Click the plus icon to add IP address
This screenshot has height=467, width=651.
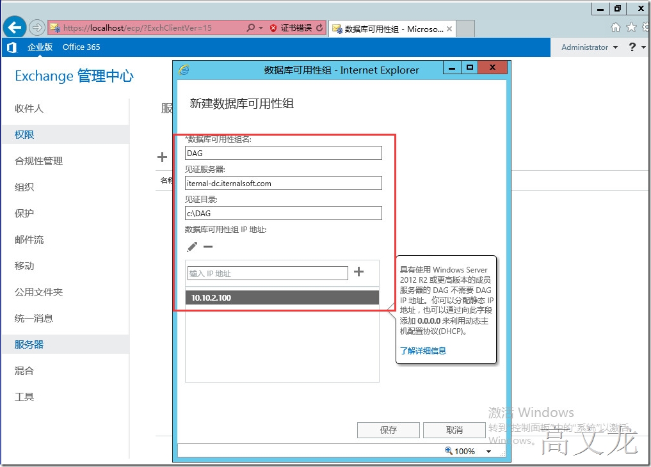point(358,272)
